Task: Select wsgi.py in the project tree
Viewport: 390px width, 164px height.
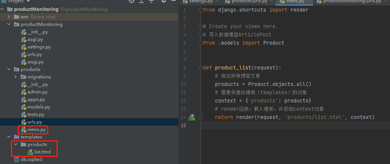Action: [35, 62]
